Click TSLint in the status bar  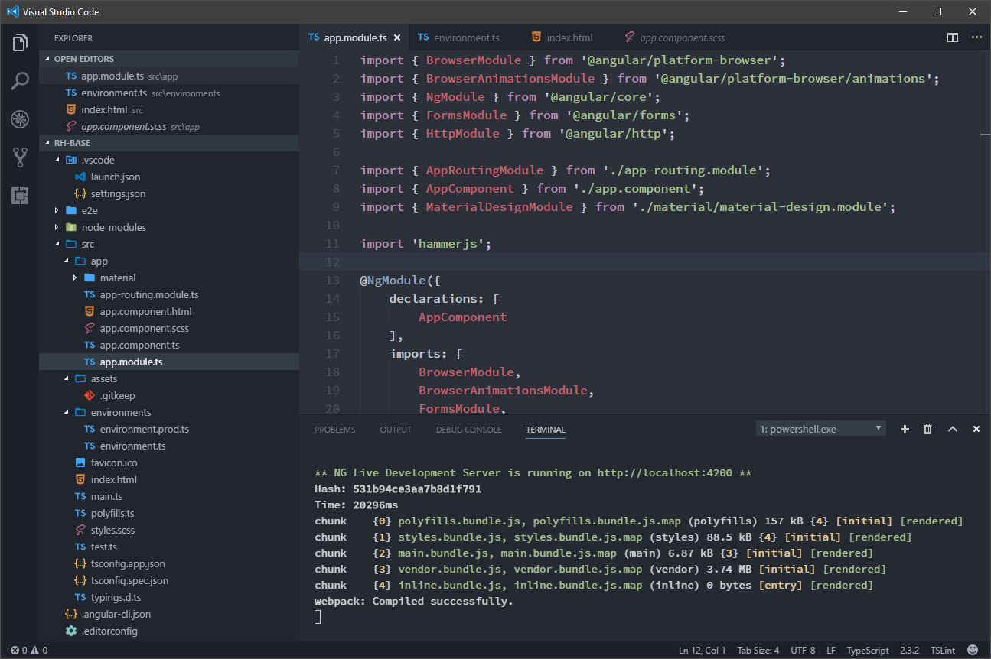tap(943, 651)
